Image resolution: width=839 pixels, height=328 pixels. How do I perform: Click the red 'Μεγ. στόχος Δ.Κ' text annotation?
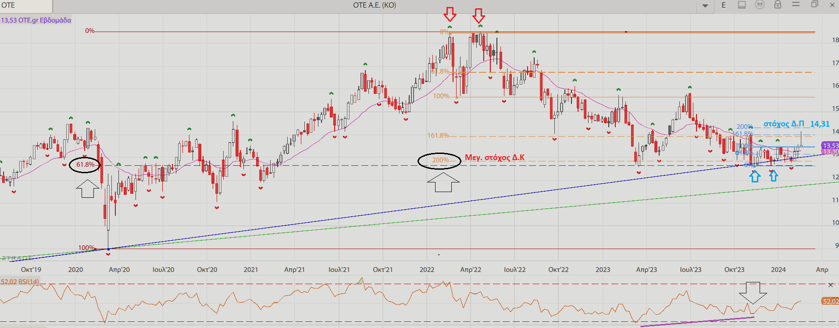coord(494,157)
